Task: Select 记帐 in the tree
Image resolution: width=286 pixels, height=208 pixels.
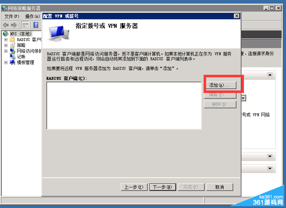Action: point(21,57)
